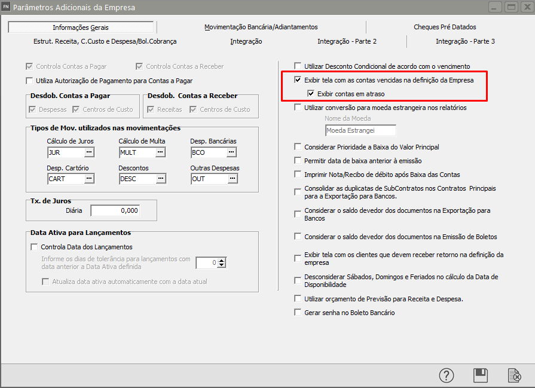Click the save floppy disk icon
The image size is (535, 388).
(x=480, y=375)
